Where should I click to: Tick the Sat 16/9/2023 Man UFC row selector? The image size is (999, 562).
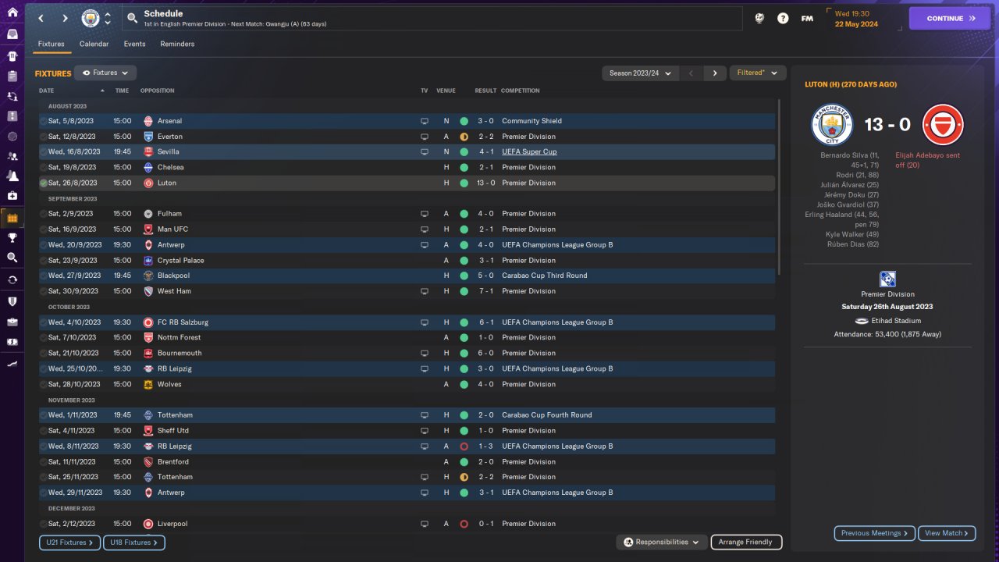(x=44, y=229)
